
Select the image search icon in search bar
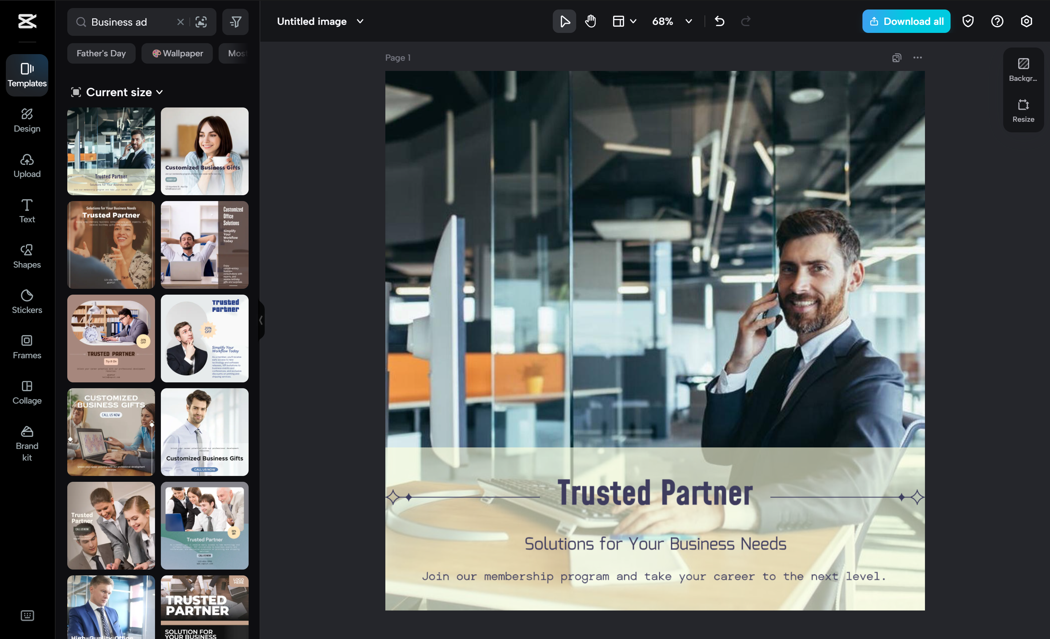(x=201, y=22)
